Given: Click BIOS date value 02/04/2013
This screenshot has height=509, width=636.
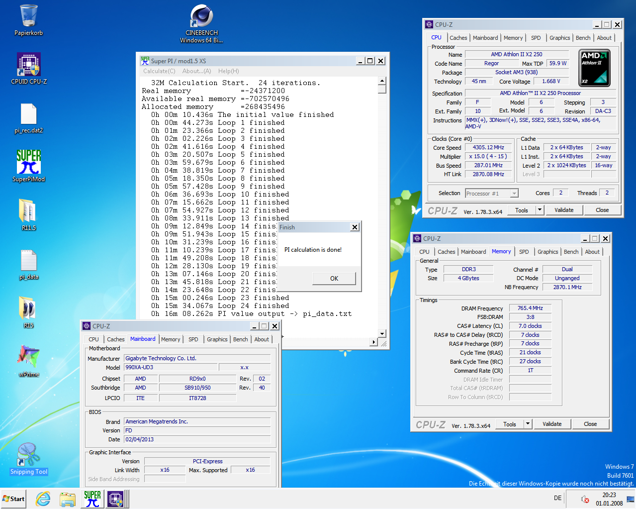Looking at the screenshot, I should 197,439.
